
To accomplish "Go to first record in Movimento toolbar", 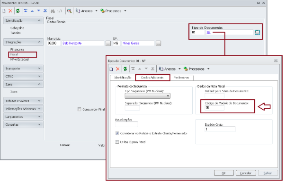I will pos(26,11).
